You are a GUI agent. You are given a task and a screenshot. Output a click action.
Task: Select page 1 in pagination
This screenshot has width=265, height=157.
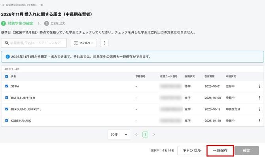(145, 135)
